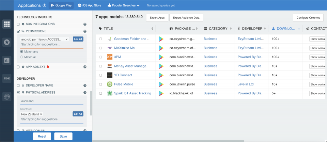Show contacts for Goodman Fielder row
327x142 pixels.
pos(317,39)
